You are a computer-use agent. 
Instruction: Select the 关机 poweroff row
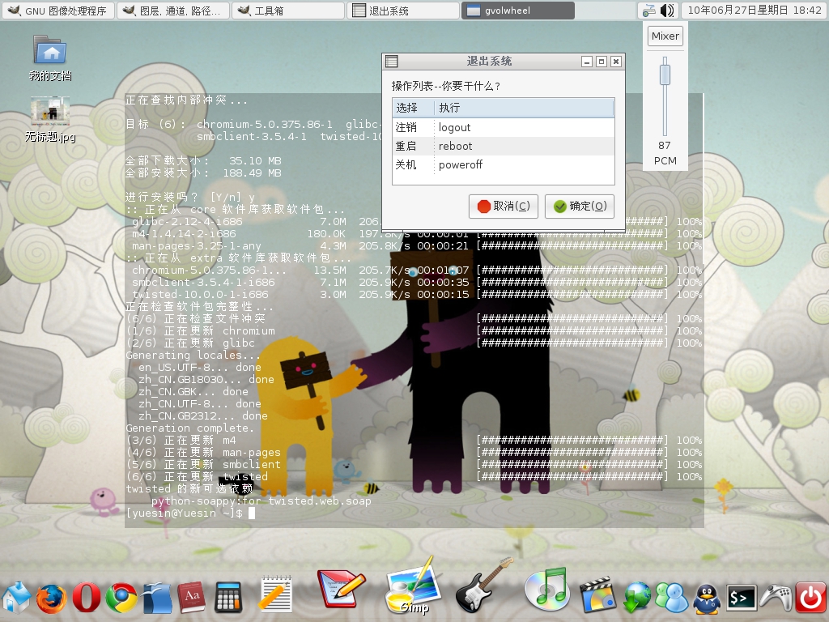click(x=504, y=164)
